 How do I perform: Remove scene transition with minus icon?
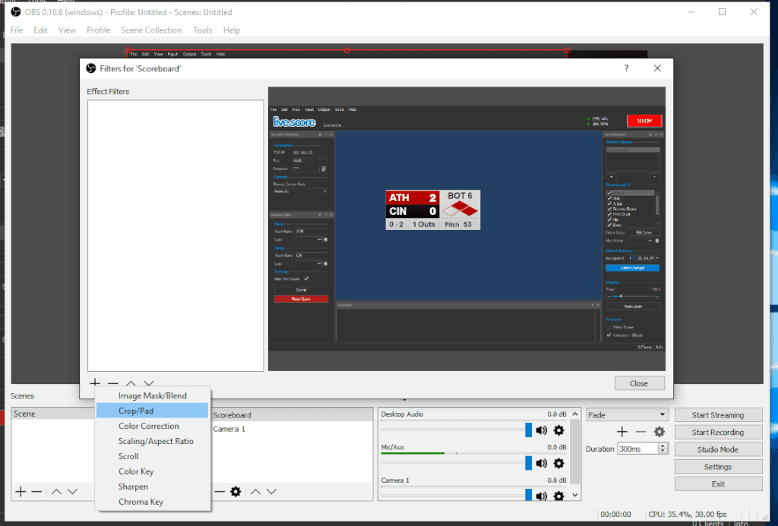640,432
